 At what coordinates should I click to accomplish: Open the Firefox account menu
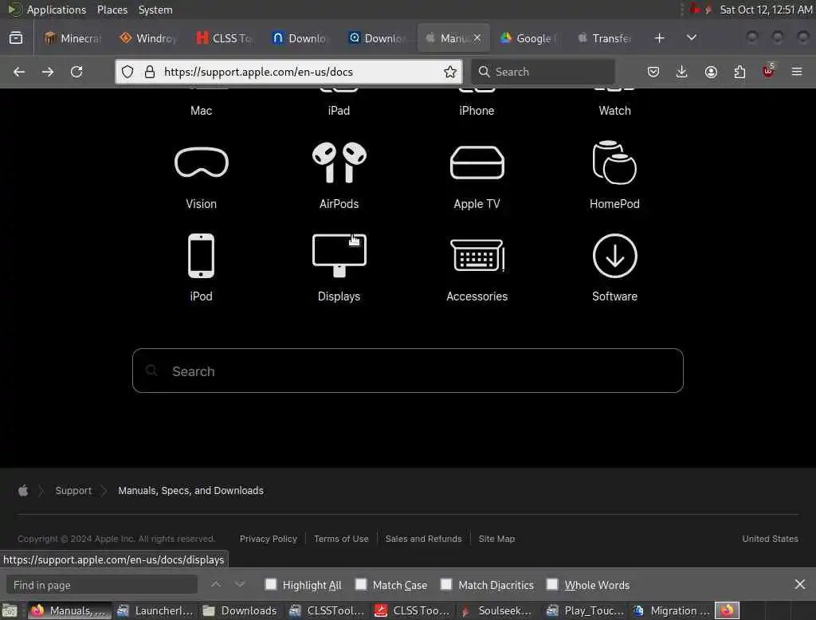[711, 72]
